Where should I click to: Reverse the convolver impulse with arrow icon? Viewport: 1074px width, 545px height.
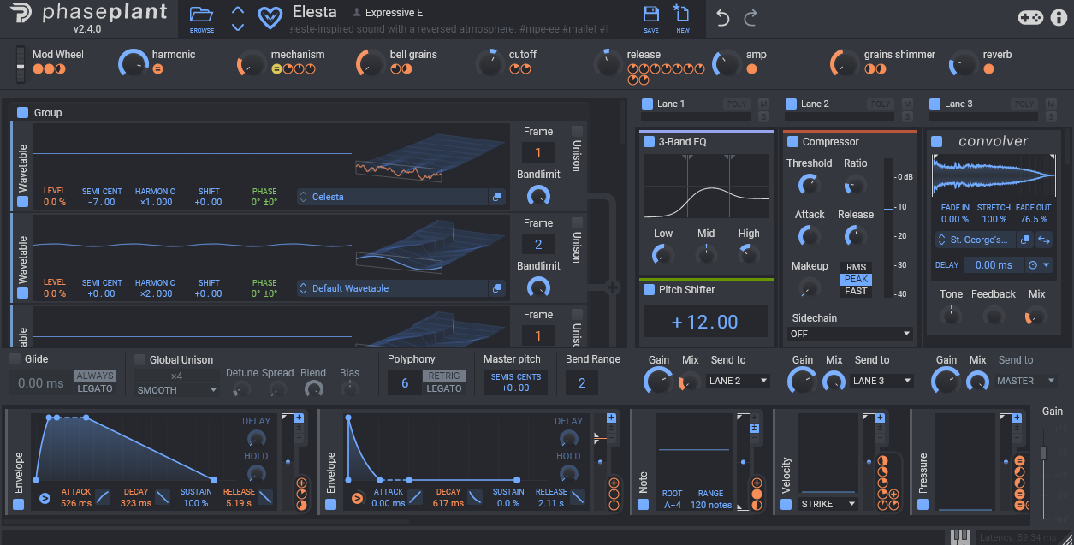(x=1045, y=240)
